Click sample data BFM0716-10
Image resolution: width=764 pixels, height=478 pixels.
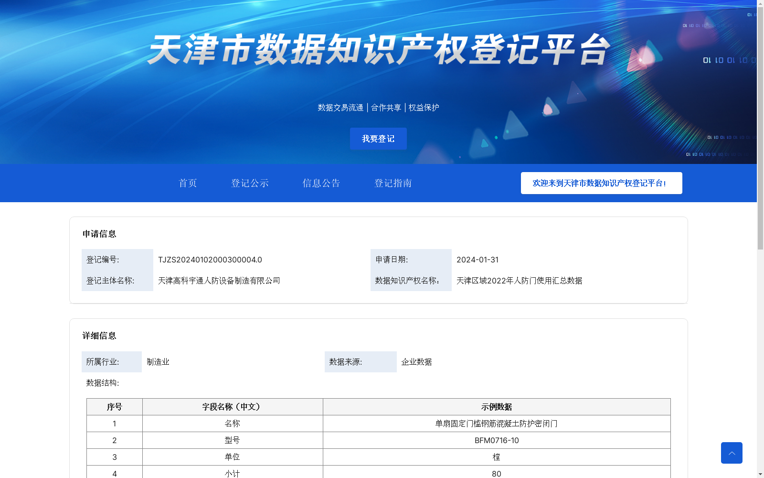coord(497,440)
